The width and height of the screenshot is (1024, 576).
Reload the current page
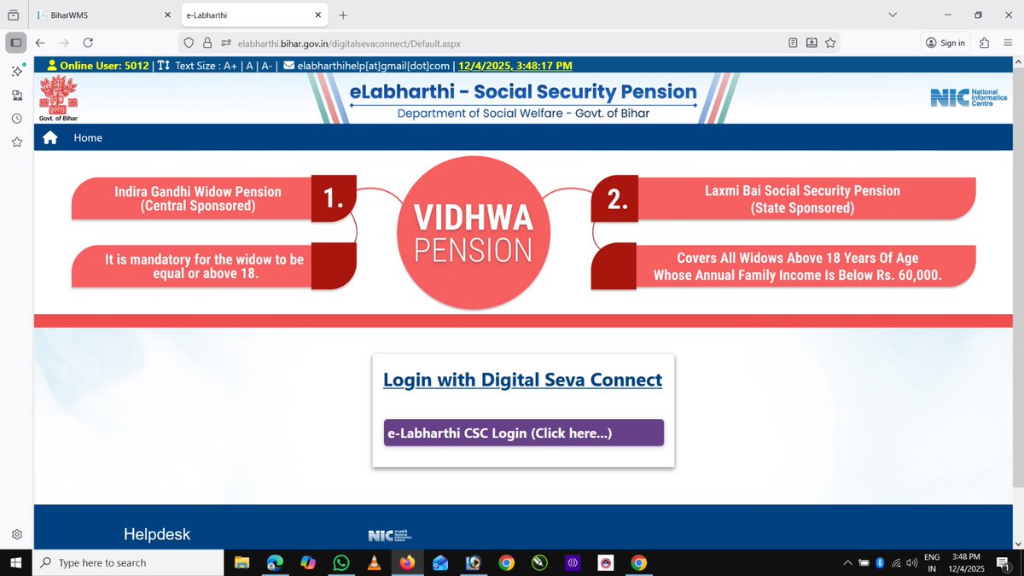click(x=88, y=43)
